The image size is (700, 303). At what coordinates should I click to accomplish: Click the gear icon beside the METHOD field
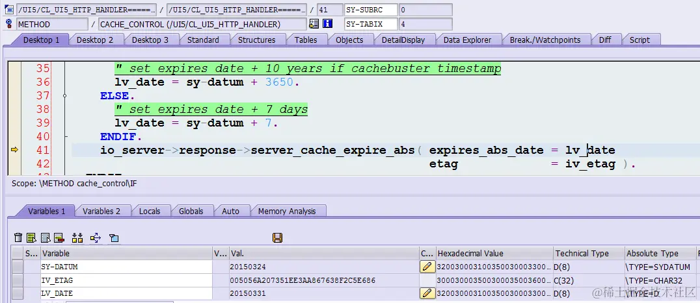tap(8, 24)
